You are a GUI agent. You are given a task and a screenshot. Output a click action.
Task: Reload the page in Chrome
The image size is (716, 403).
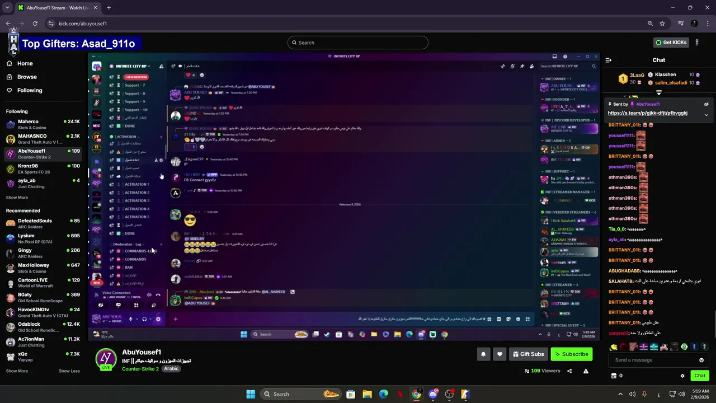(x=35, y=24)
